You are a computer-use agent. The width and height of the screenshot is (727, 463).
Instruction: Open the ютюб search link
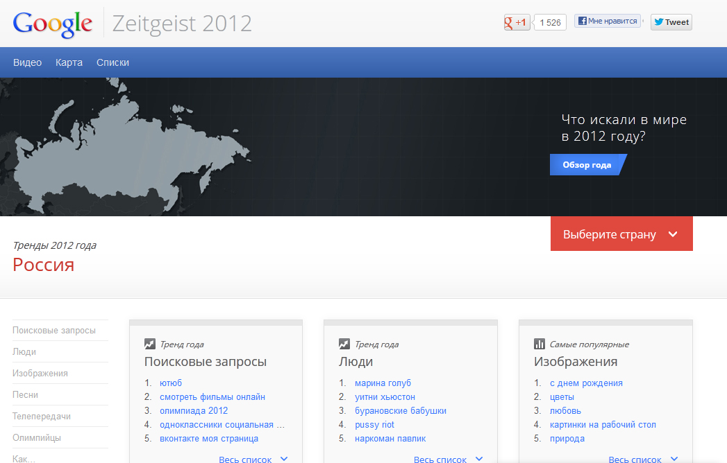pos(171,383)
